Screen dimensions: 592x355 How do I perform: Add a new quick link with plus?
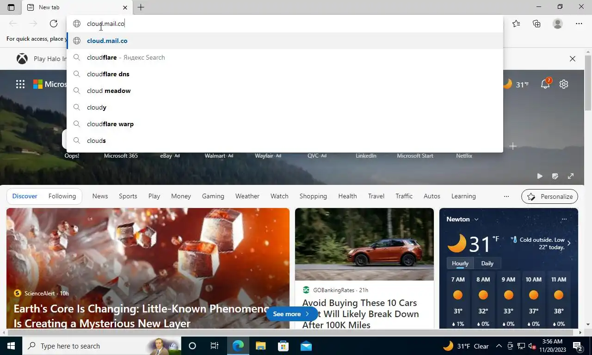[x=512, y=146]
